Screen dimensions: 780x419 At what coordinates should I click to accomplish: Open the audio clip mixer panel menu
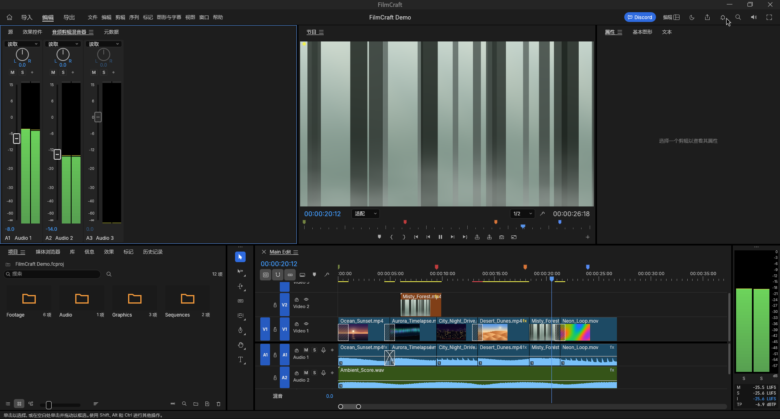coord(91,32)
